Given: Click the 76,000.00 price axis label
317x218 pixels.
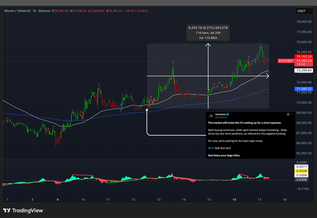Looking at the screenshot, I should [x=305, y=42].
